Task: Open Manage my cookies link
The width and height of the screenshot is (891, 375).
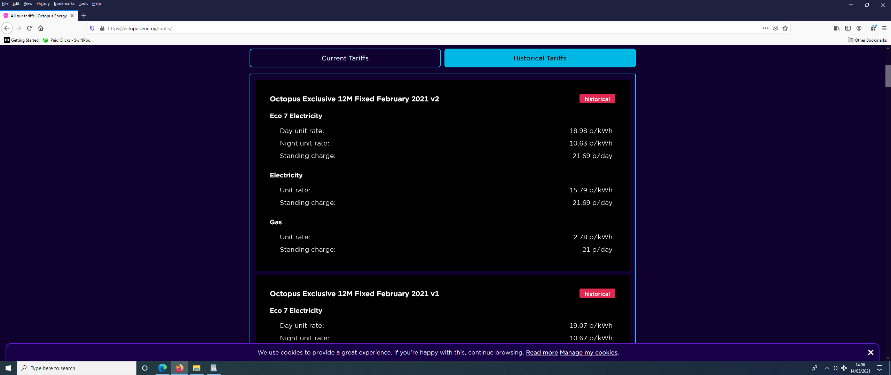Action: pyautogui.click(x=588, y=352)
